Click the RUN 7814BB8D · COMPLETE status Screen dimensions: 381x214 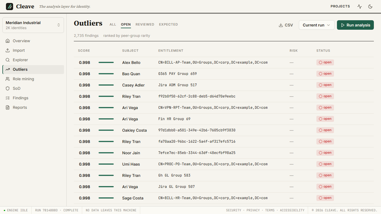pyautogui.click(x=57, y=210)
